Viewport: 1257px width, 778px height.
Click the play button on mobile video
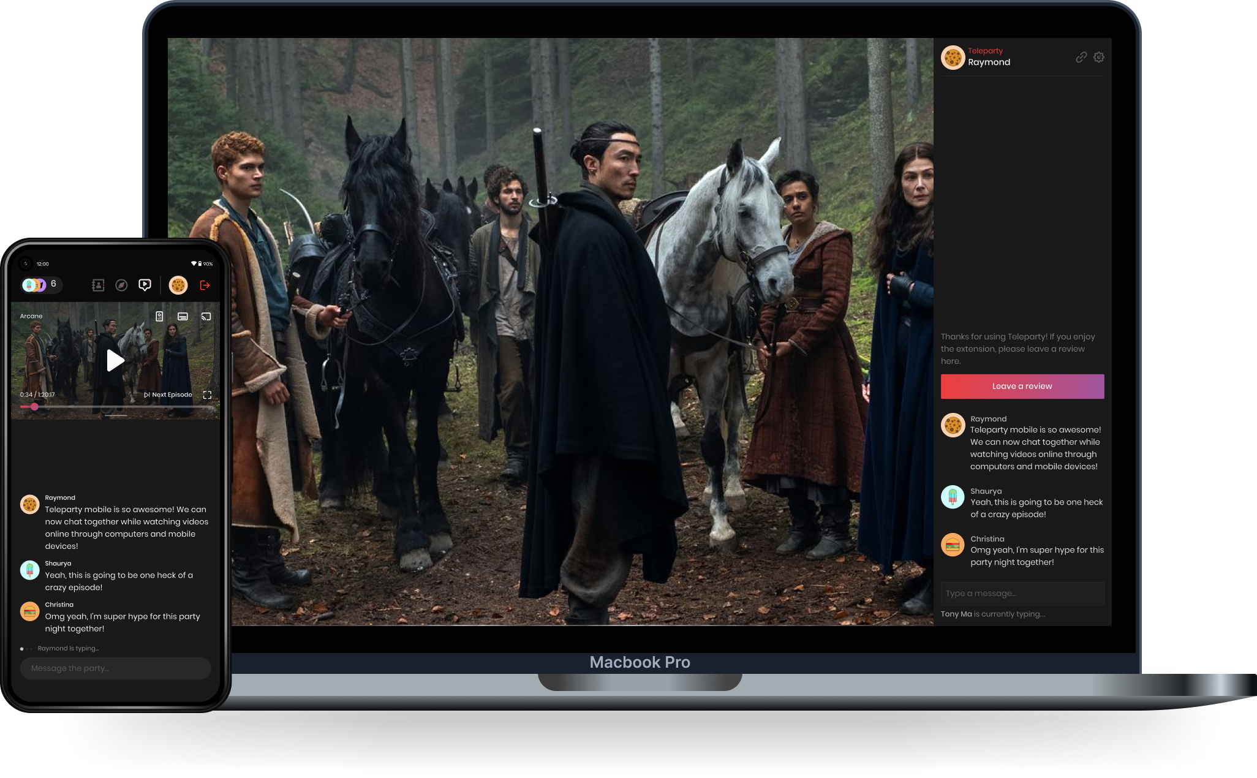pos(114,360)
